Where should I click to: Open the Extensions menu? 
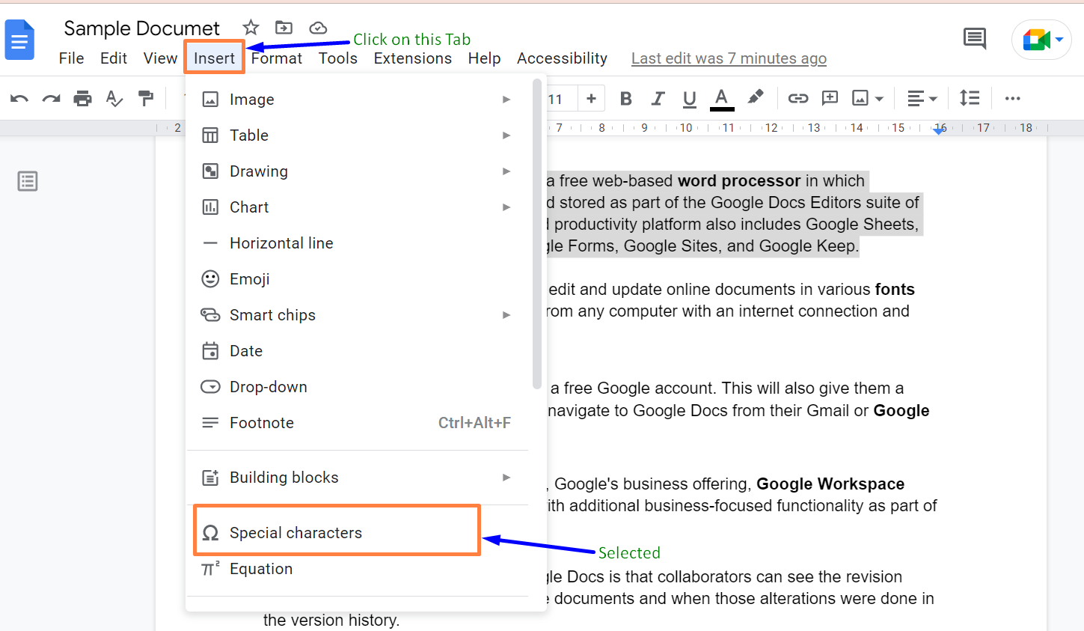coord(413,58)
